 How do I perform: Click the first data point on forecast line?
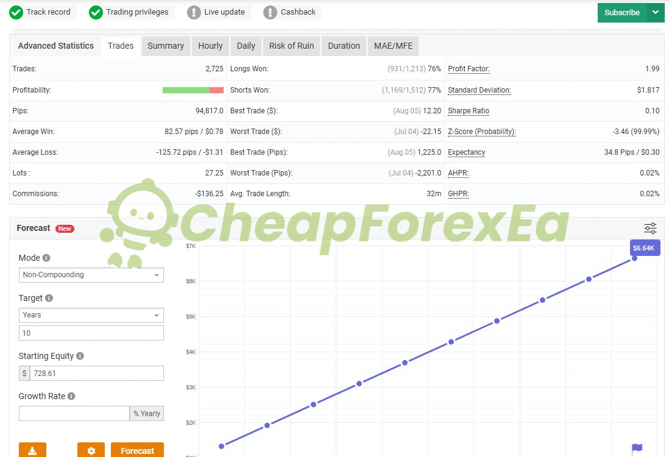[x=221, y=446]
